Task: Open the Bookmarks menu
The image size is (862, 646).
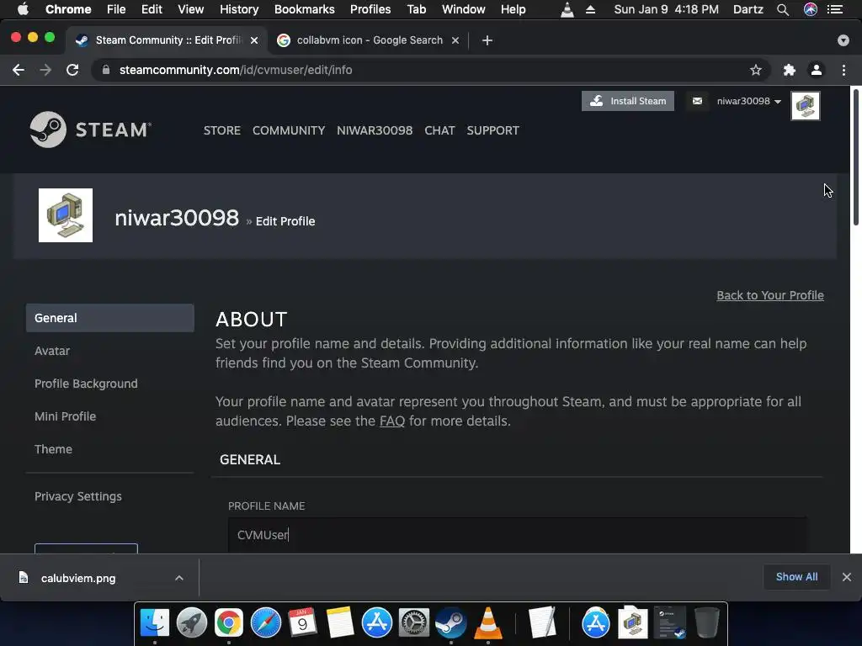Action: click(x=305, y=9)
